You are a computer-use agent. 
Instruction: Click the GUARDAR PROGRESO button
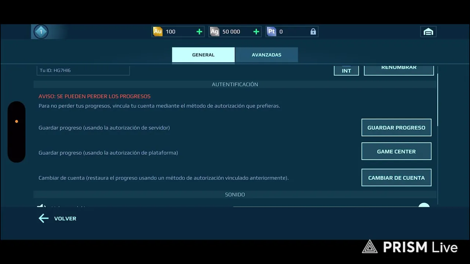coord(397,128)
